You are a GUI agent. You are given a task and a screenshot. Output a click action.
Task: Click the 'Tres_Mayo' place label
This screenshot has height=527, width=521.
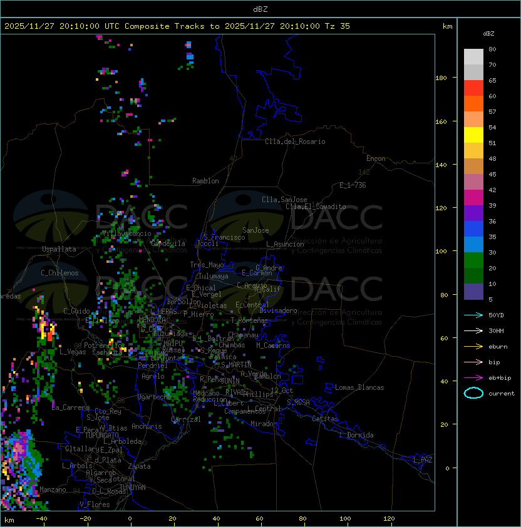(207, 265)
